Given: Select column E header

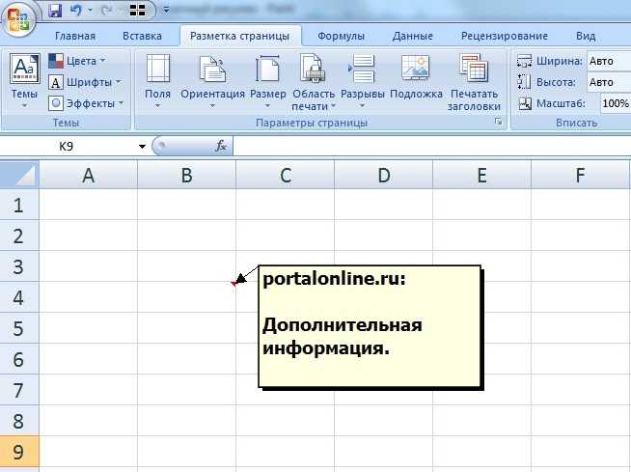Looking at the screenshot, I should click(481, 175).
